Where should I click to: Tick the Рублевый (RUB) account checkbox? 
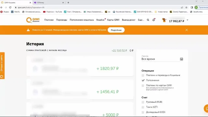pyautogui.click(x=143, y=102)
